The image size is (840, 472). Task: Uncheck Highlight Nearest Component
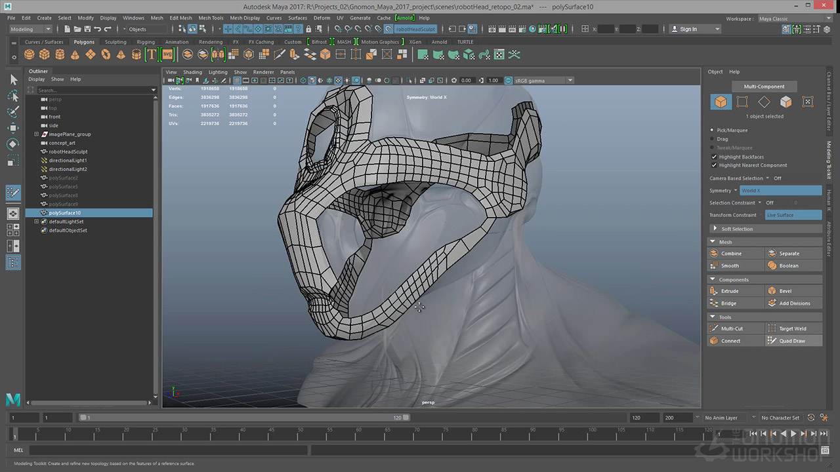pos(714,165)
